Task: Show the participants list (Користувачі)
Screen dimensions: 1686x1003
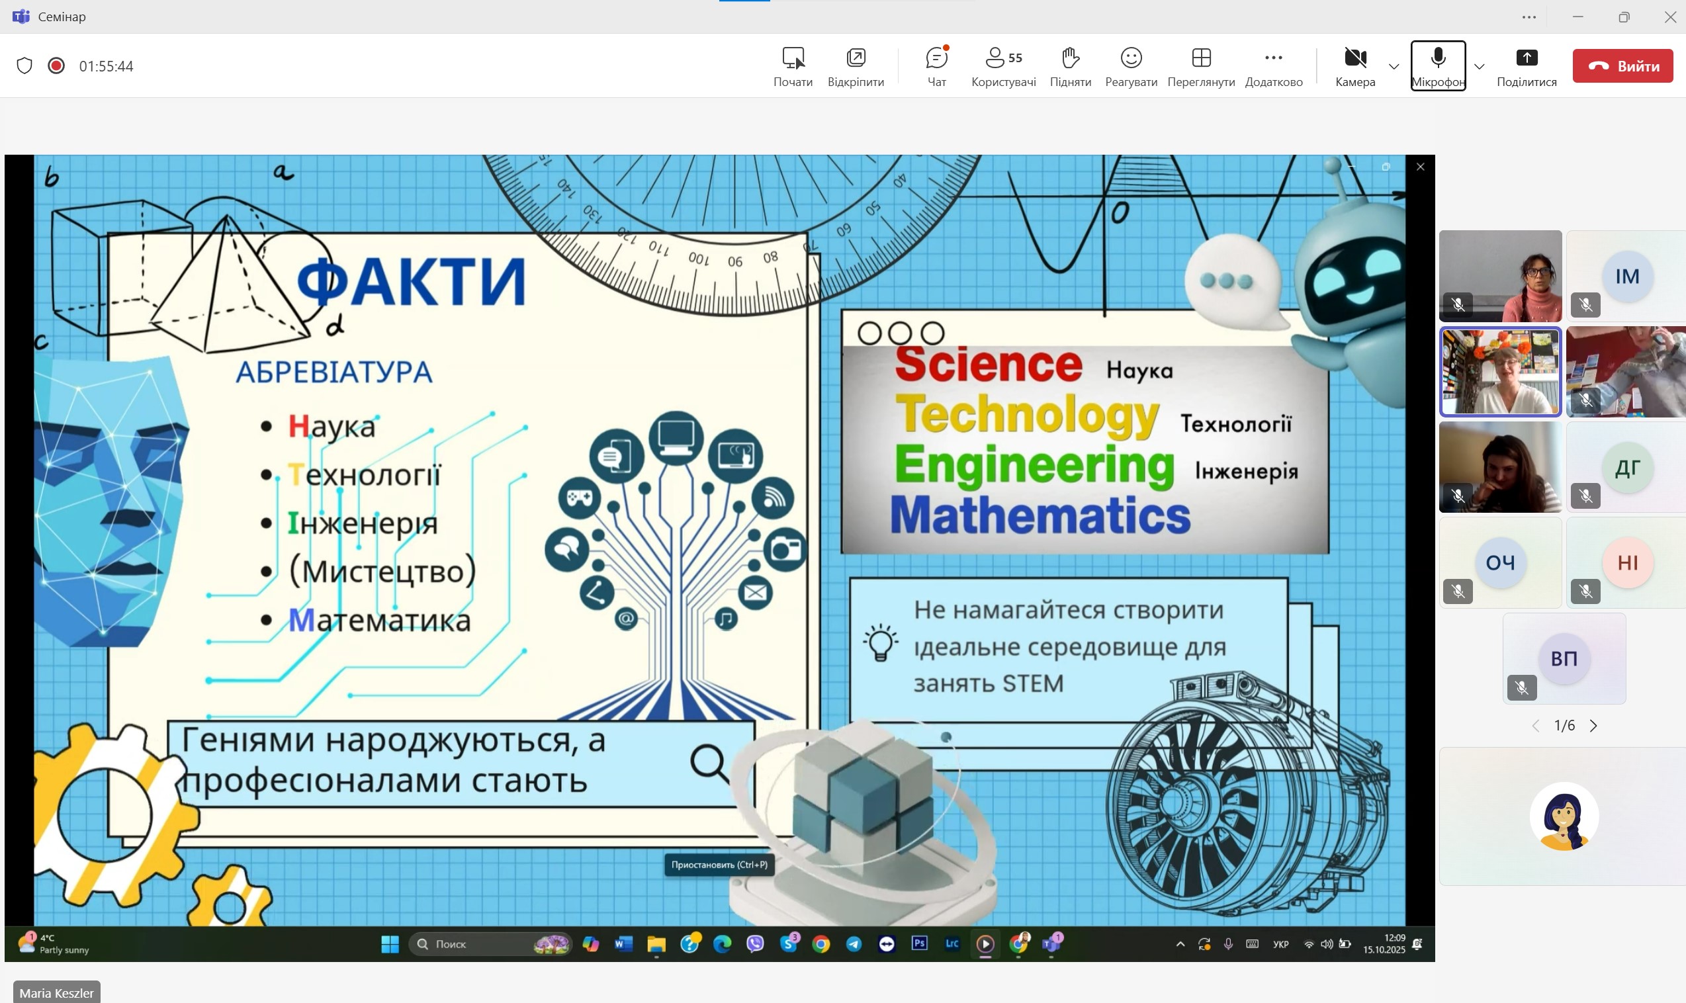Action: point(1003,65)
